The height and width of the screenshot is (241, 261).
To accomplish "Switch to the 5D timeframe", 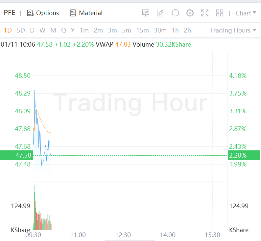I will coord(21,31).
